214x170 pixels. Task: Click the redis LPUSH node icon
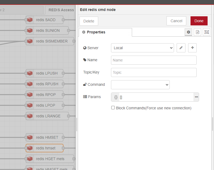point(30,73)
